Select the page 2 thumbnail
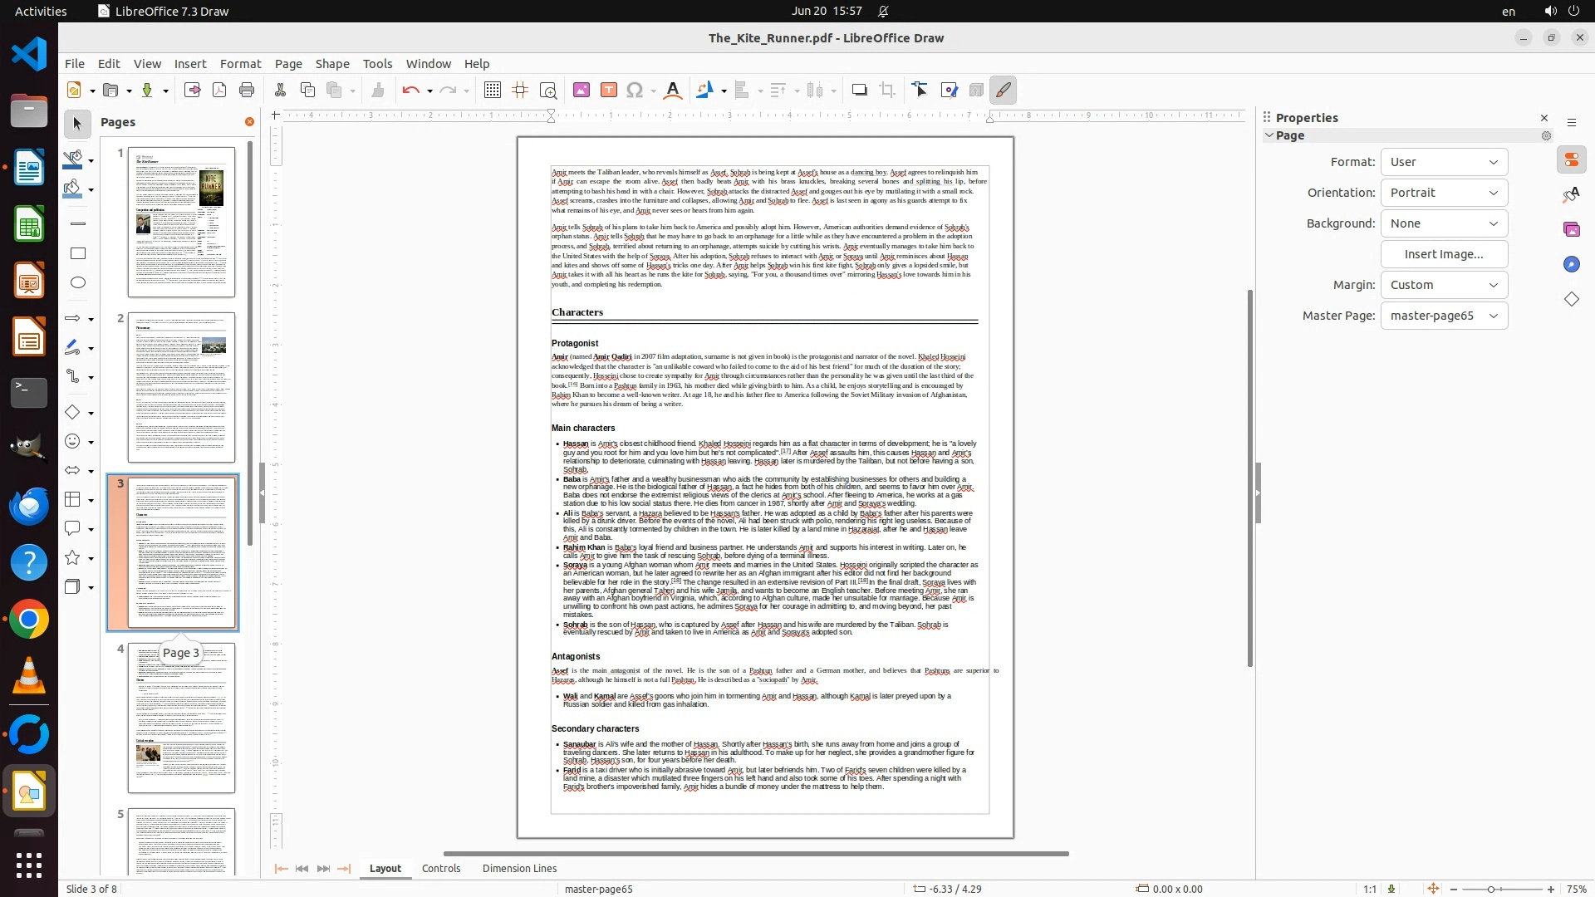 click(181, 387)
